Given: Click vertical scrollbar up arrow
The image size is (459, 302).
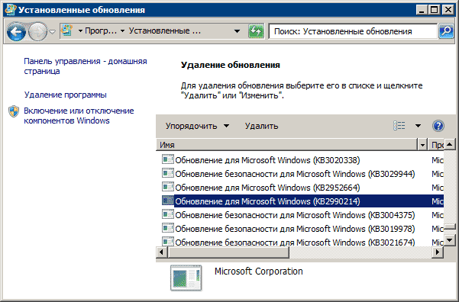Looking at the screenshot, I should 450,144.
